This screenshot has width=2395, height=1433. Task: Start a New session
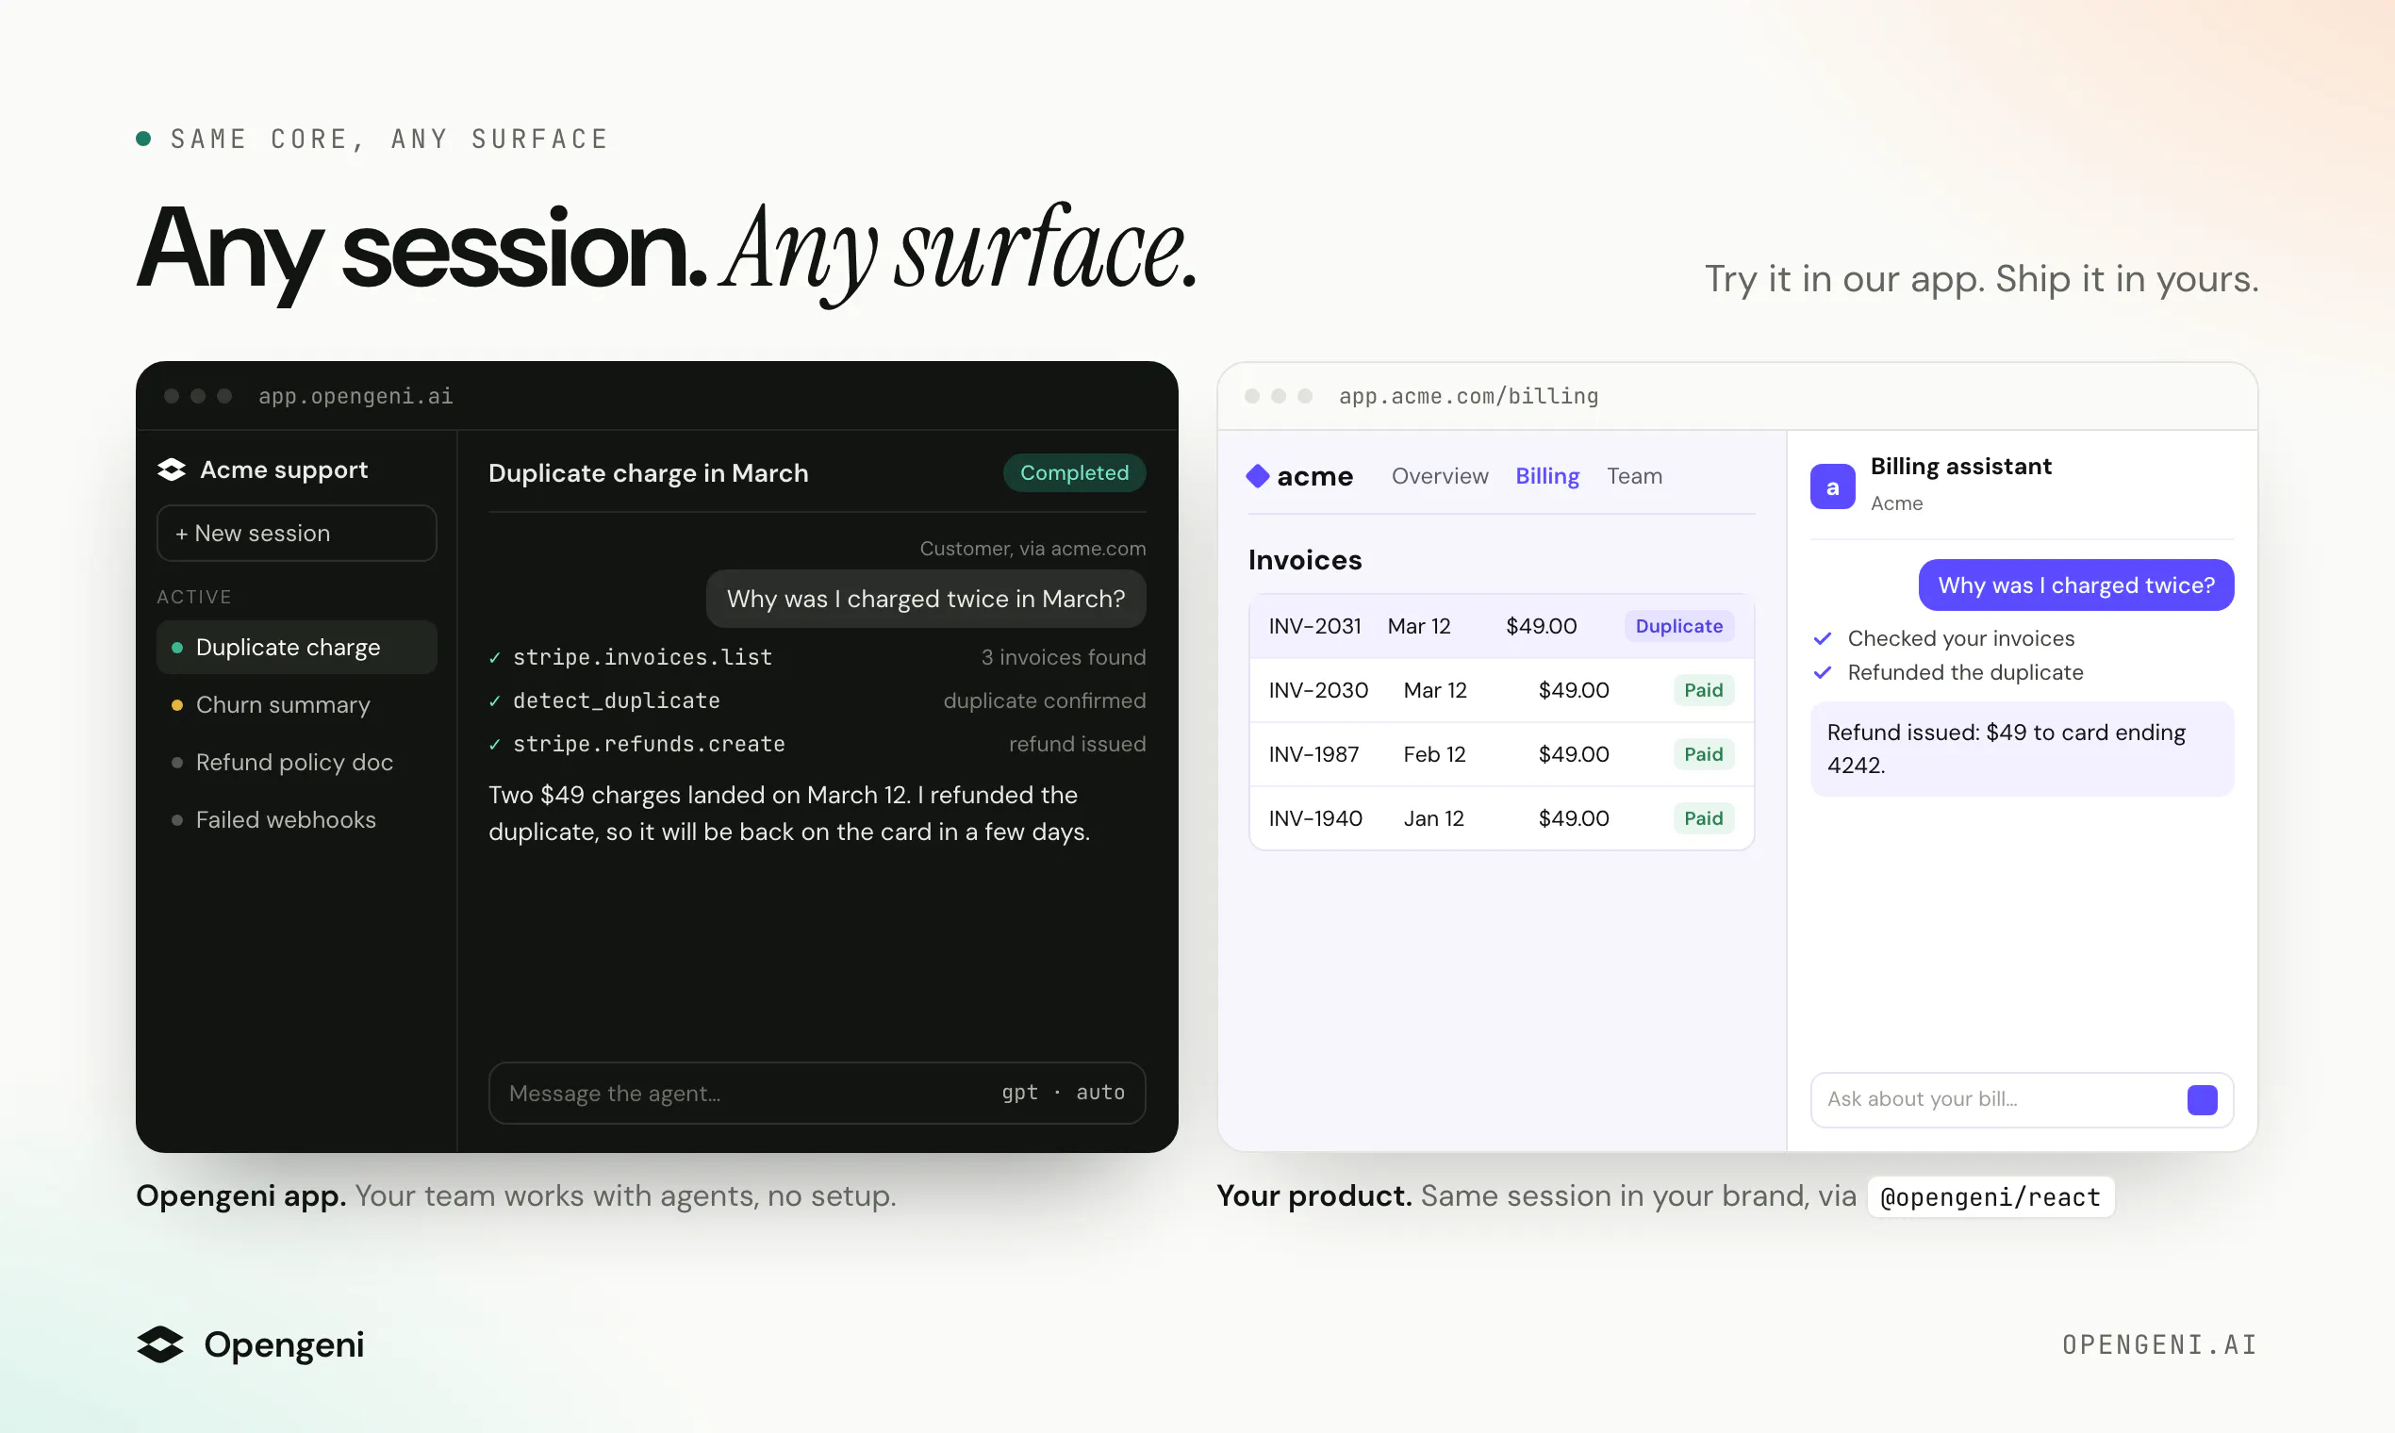tap(296, 533)
